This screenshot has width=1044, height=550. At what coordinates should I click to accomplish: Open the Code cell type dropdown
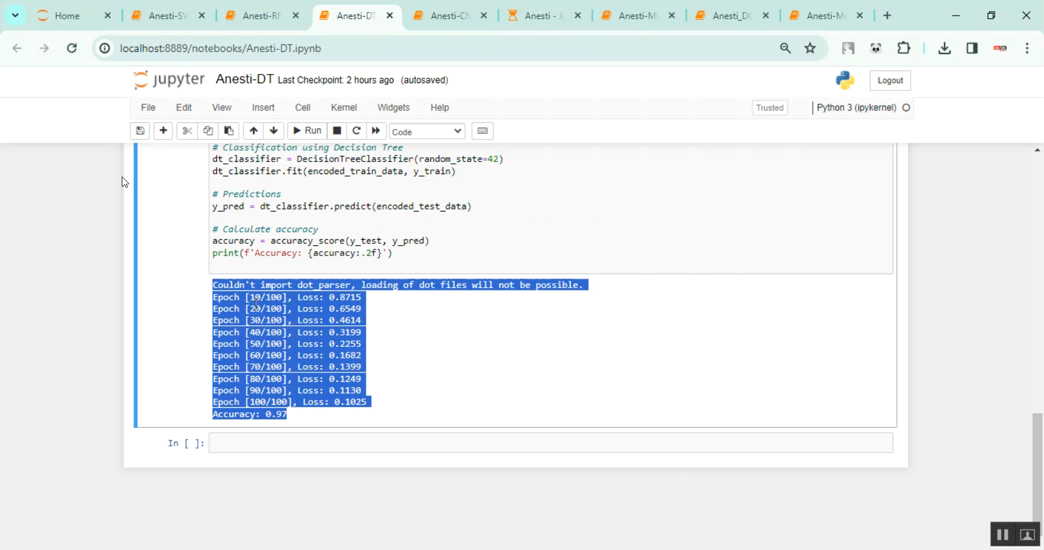(426, 131)
